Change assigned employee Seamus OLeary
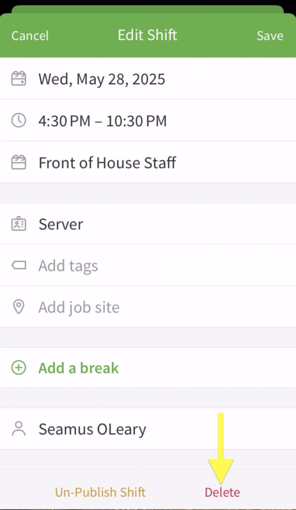This screenshot has width=296, height=510. pos(148,429)
